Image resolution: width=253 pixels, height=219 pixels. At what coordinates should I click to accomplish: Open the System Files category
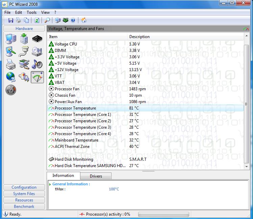pos(24,194)
